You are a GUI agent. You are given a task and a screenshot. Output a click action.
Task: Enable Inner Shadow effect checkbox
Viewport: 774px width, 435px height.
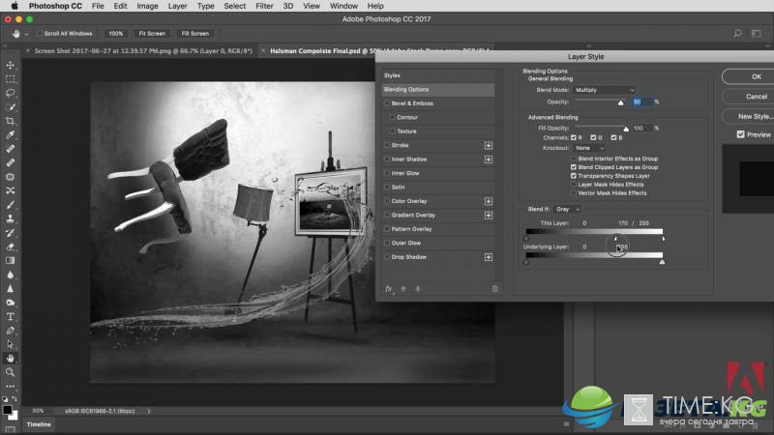pos(387,159)
